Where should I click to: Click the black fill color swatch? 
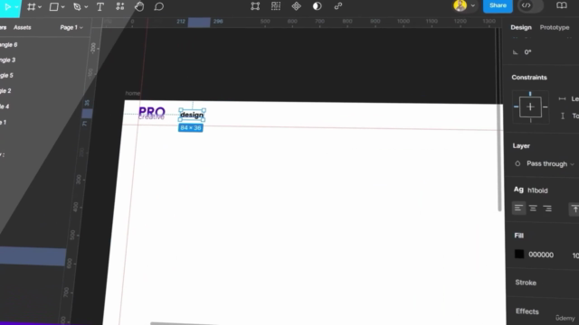pos(519,254)
